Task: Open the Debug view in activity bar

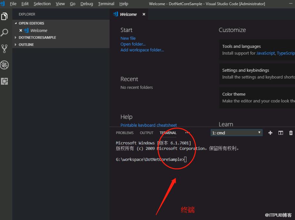Action: click(x=4, y=65)
